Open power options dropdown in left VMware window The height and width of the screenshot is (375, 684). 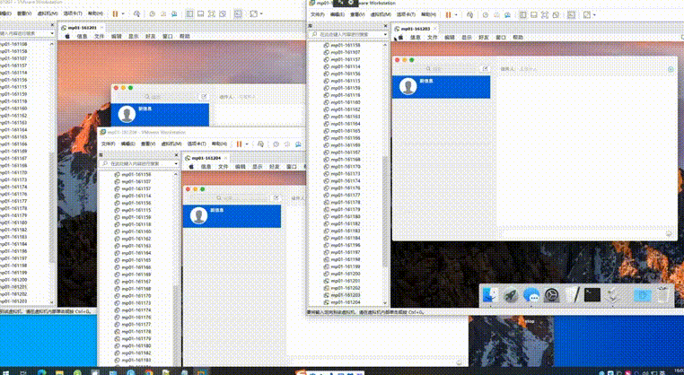tap(123, 14)
